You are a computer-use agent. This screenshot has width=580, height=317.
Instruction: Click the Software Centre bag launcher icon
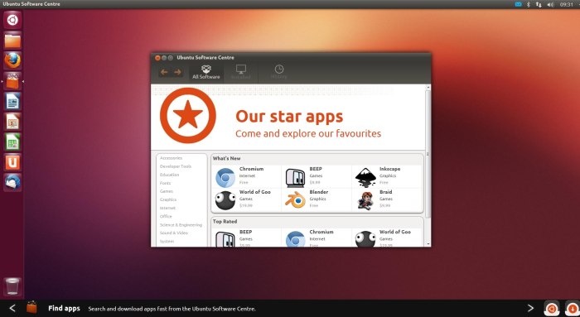click(12, 81)
